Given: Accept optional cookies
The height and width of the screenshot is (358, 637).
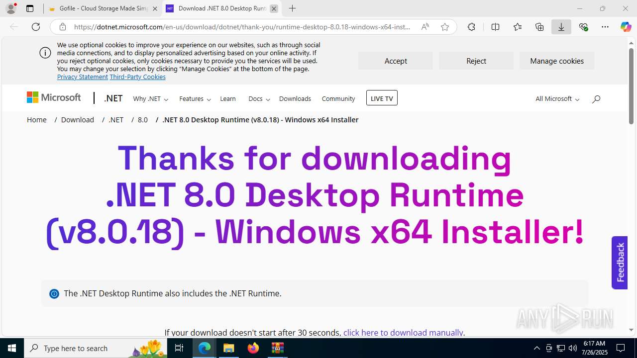Looking at the screenshot, I should coord(396,61).
